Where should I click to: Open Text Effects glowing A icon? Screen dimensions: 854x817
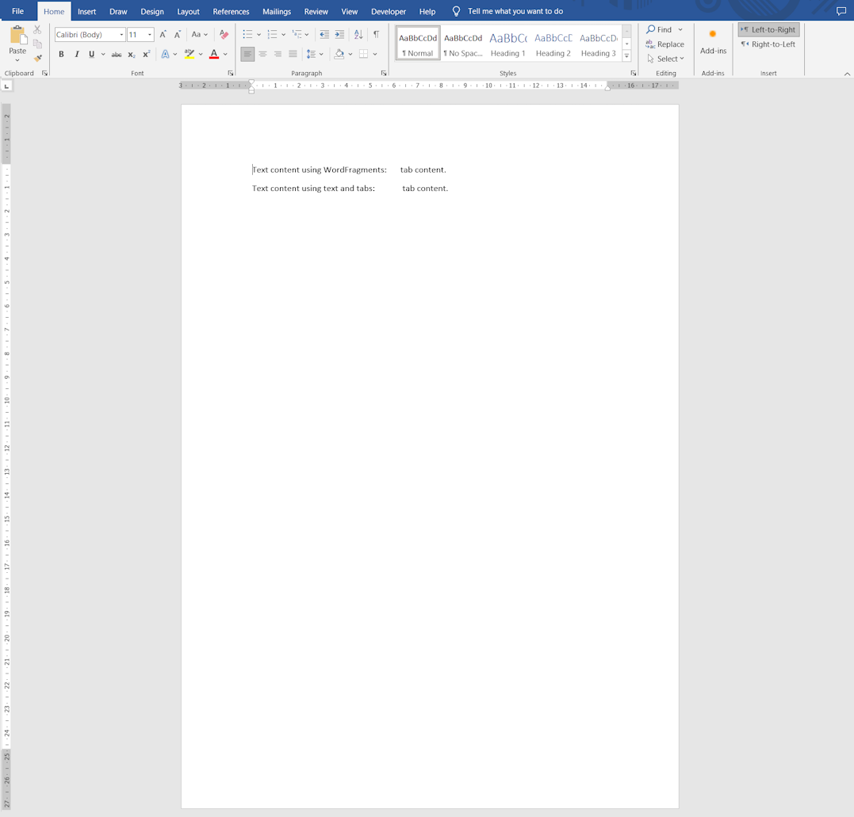pyautogui.click(x=165, y=54)
